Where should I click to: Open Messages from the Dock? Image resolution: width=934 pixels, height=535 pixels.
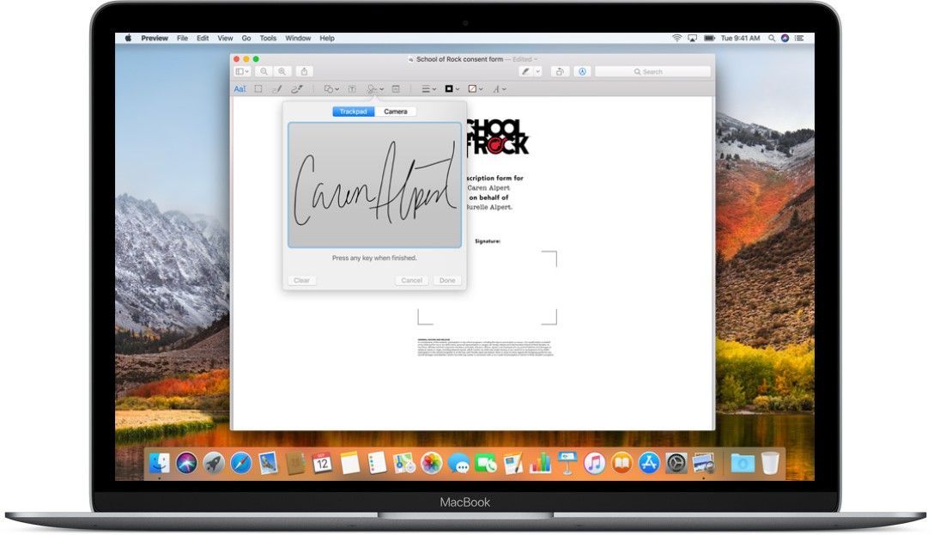point(458,462)
